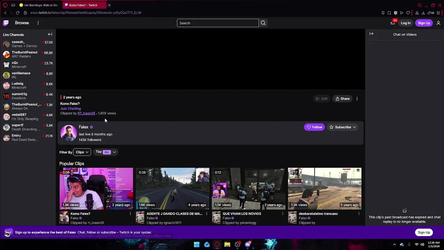Viewport: 444px width, 250px height.
Task: Click the Log In button
Action: (405, 23)
